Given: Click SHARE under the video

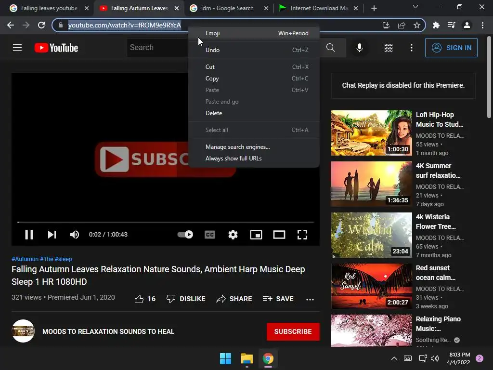Looking at the screenshot, I should click(234, 299).
